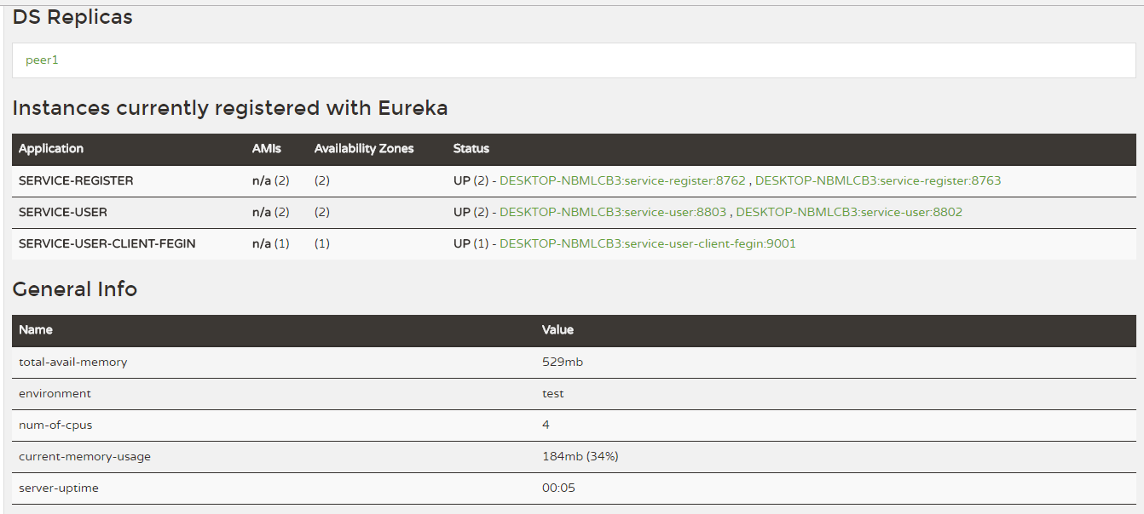Click the server-uptime value 00:05
This screenshot has height=514, width=1144.
point(559,488)
